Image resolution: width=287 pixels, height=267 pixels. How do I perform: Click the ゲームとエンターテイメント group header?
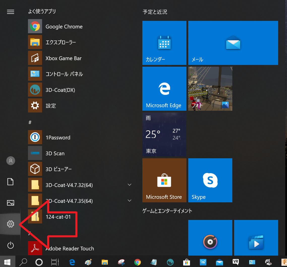[x=167, y=211]
